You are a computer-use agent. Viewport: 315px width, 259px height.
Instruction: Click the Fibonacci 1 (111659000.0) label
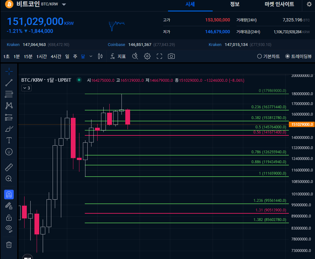[x=272, y=173]
